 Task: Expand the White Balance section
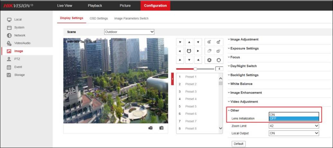coord(240,84)
